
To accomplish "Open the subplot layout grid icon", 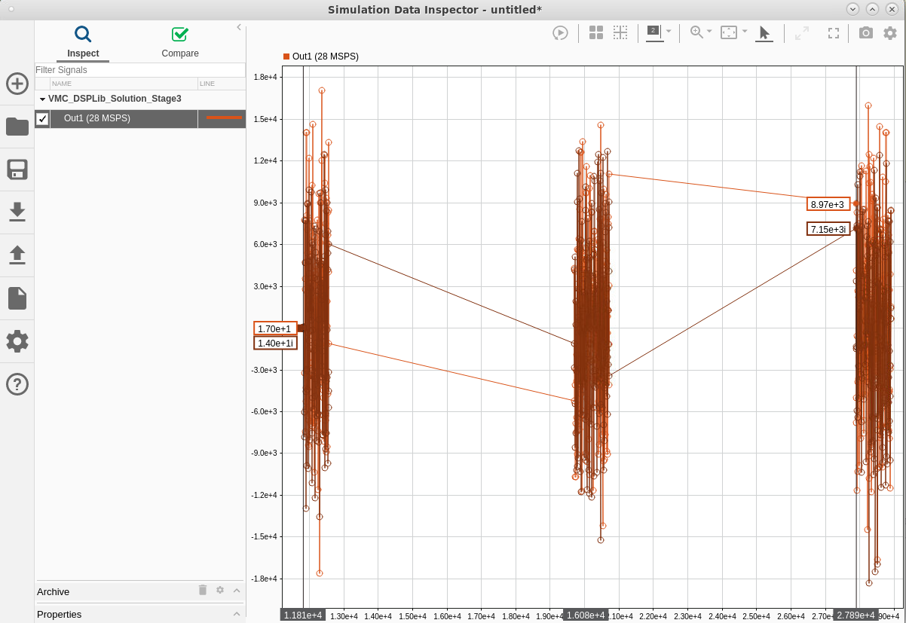I will [x=596, y=33].
